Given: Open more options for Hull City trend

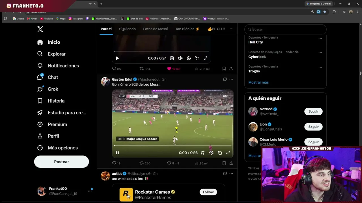Looking at the screenshot, I should click(x=320, y=38).
